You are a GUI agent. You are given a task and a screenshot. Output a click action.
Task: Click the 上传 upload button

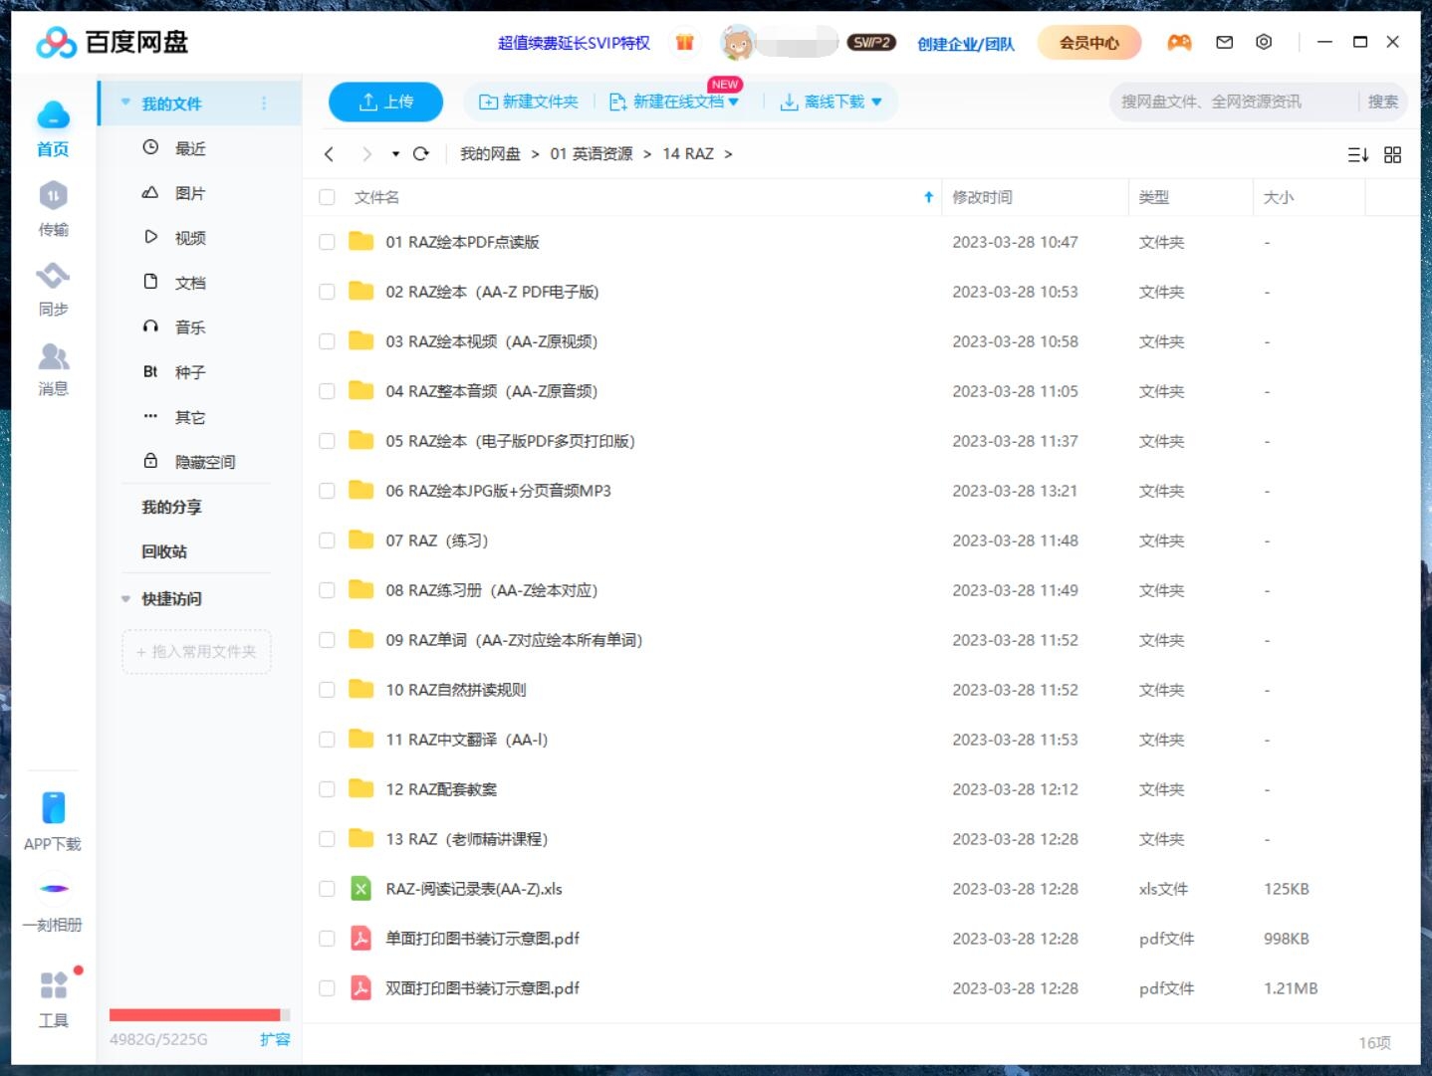coord(385,101)
